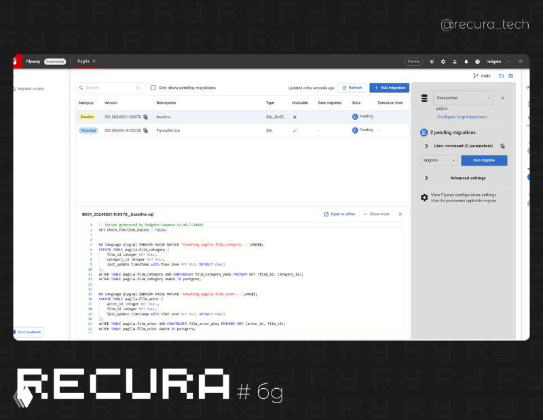Copy version of FlywayService migration
Image resolution: width=543 pixels, height=420 pixels.
[x=145, y=130]
